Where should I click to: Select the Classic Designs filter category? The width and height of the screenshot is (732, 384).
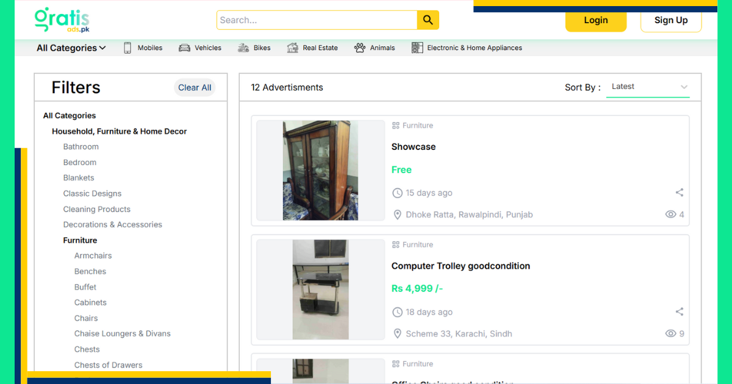(x=92, y=194)
